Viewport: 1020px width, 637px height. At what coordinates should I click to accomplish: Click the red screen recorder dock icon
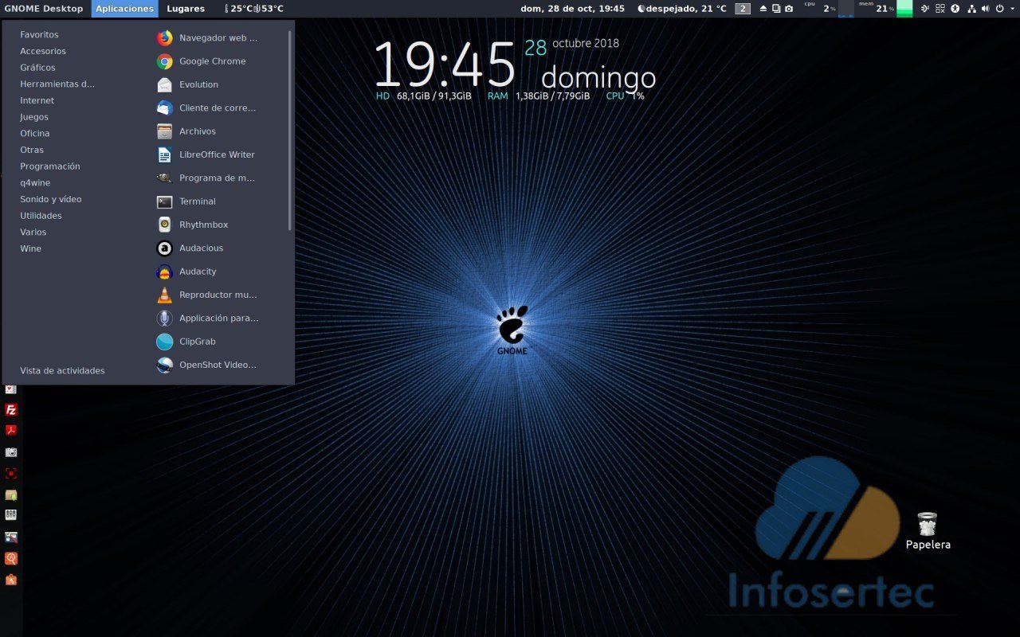tap(11, 473)
